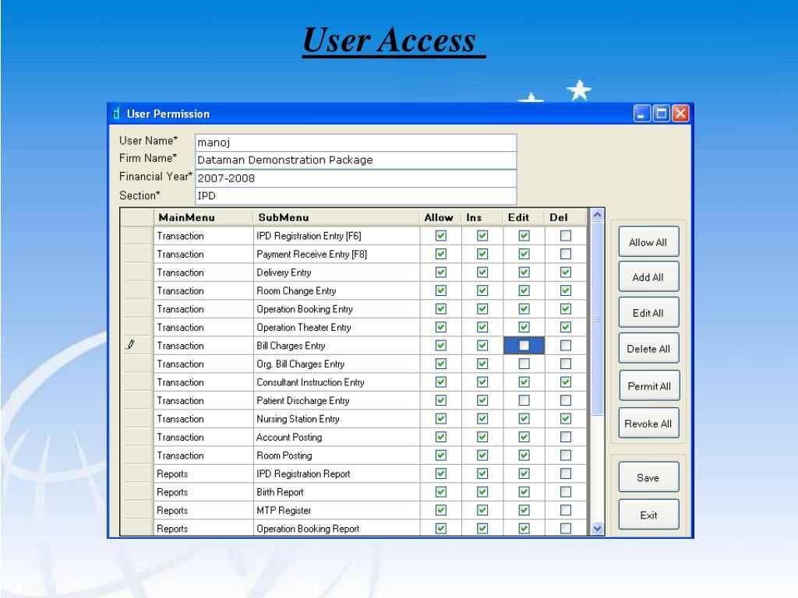This screenshot has height=598, width=798.
Task: Click the Permit All button
Action: (x=649, y=386)
